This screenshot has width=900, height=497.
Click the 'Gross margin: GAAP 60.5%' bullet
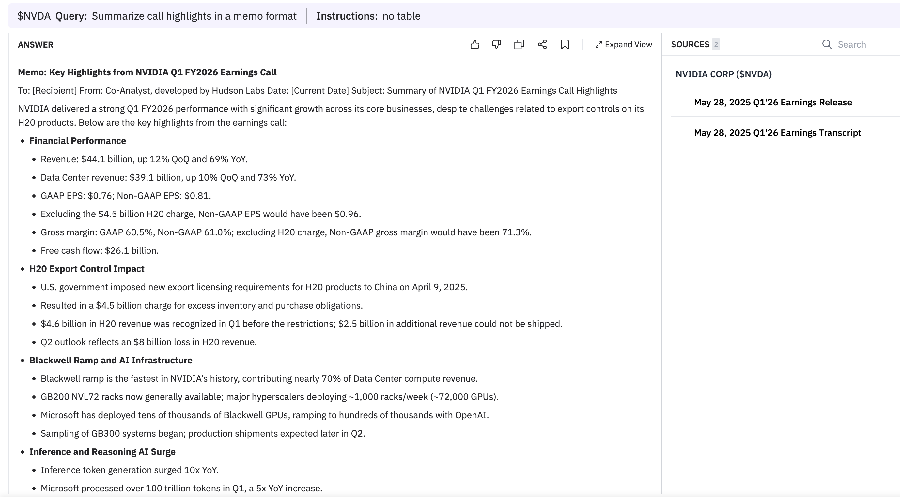click(x=286, y=232)
